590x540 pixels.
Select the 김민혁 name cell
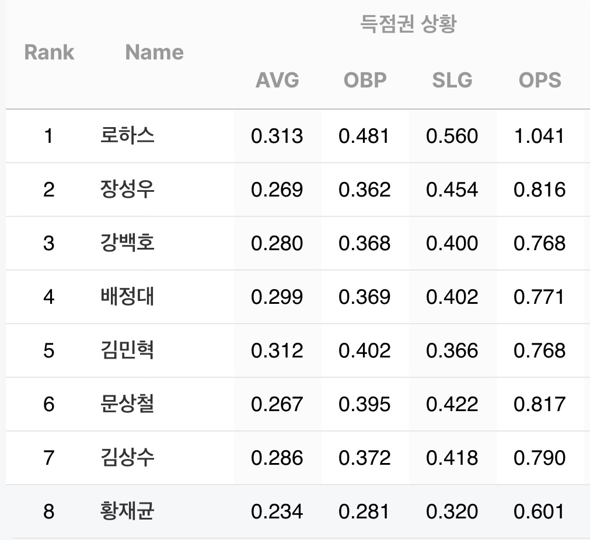[x=127, y=350]
